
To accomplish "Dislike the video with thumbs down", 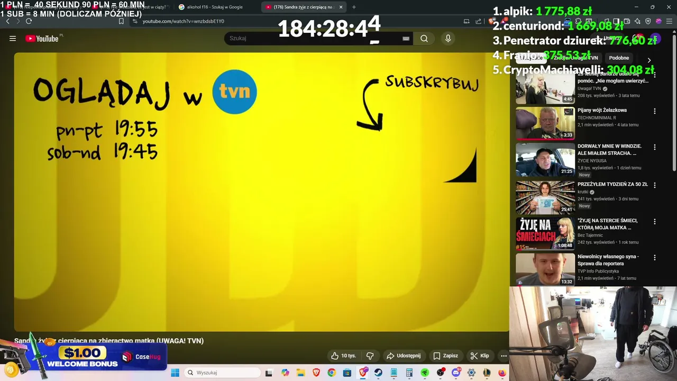I will point(370,356).
